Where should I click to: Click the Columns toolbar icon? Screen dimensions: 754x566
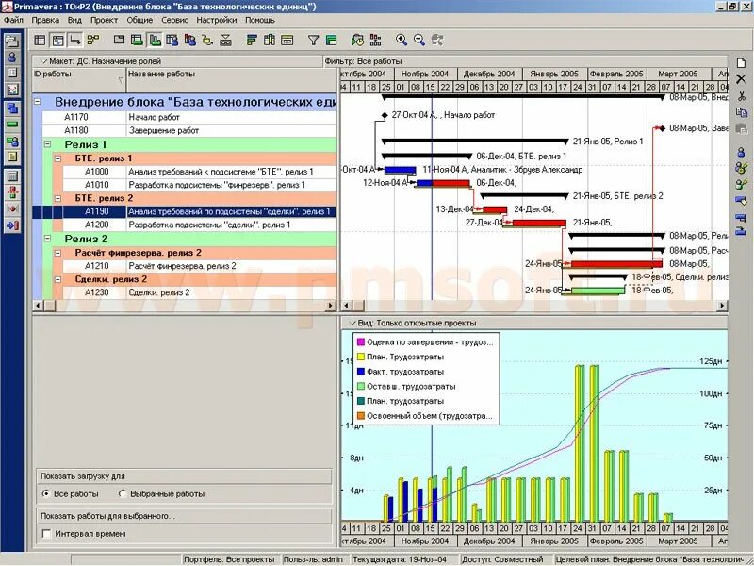pos(270,41)
